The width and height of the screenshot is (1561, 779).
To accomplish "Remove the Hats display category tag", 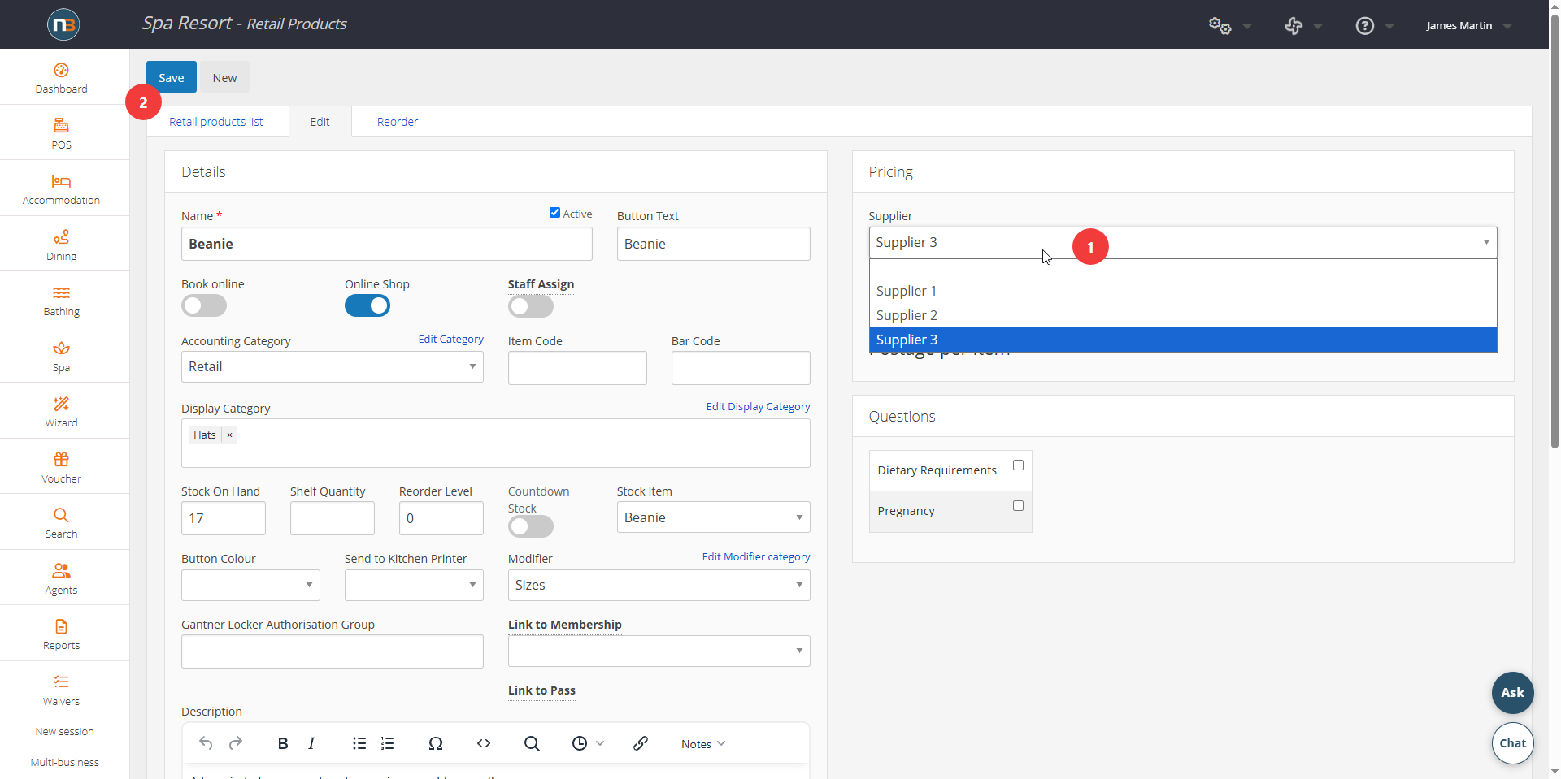I will [x=230, y=435].
